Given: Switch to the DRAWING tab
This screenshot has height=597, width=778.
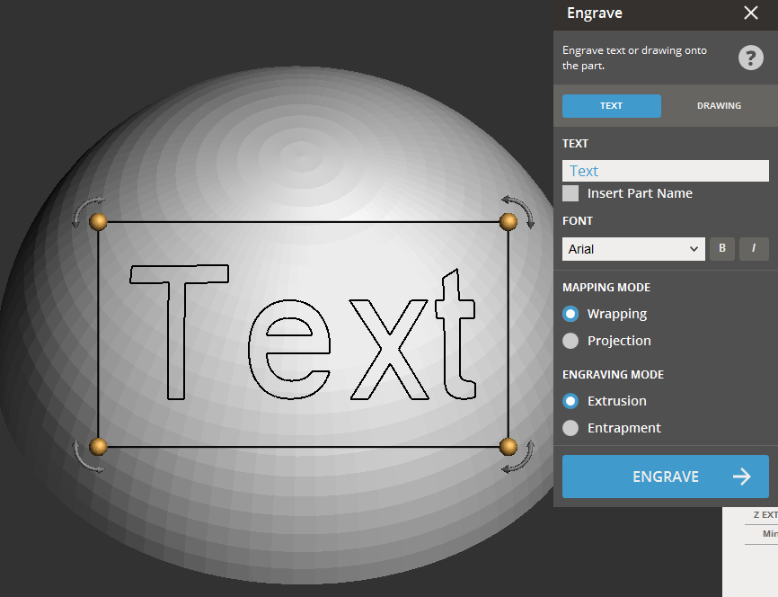Looking at the screenshot, I should [x=719, y=106].
